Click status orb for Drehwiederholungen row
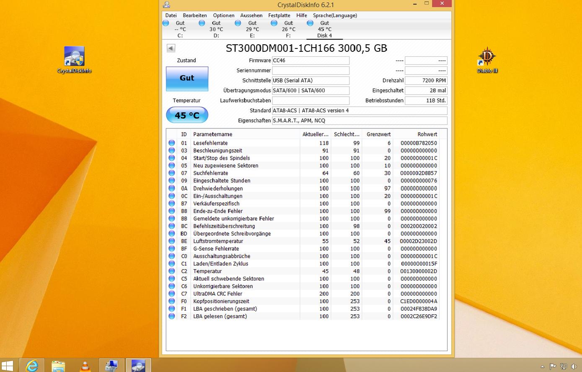Viewport: 582px width, 372px height. pos(172,189)
